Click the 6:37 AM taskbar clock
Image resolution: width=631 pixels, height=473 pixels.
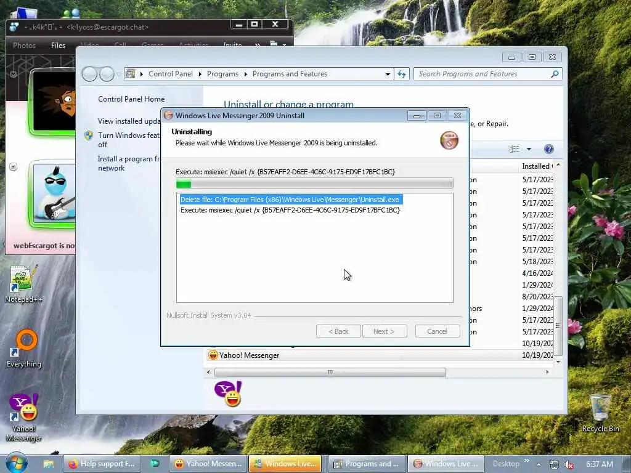point(600,464)
